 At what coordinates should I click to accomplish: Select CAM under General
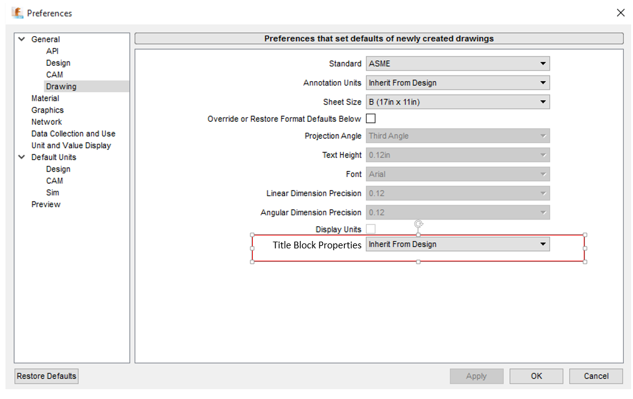pyautogui.click(x=55, y=74)
